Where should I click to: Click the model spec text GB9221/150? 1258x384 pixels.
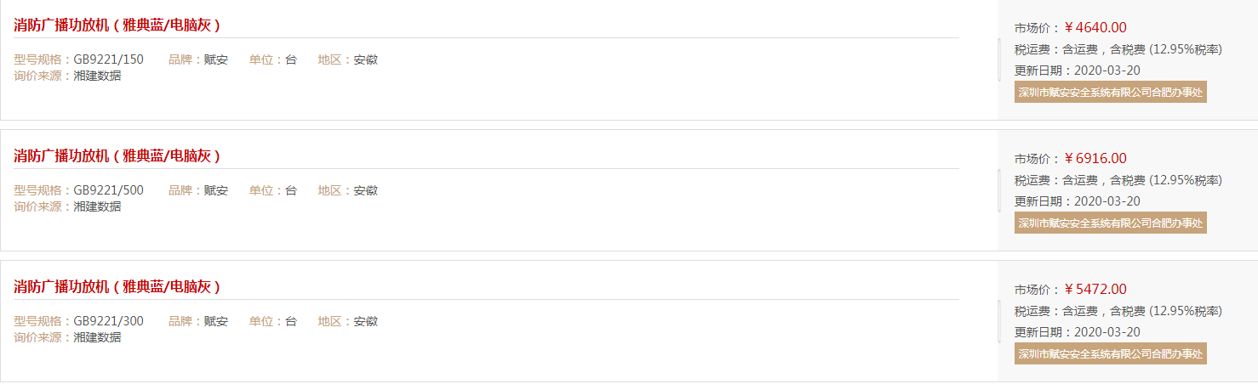pyautogui.click(x=108, y=59)
